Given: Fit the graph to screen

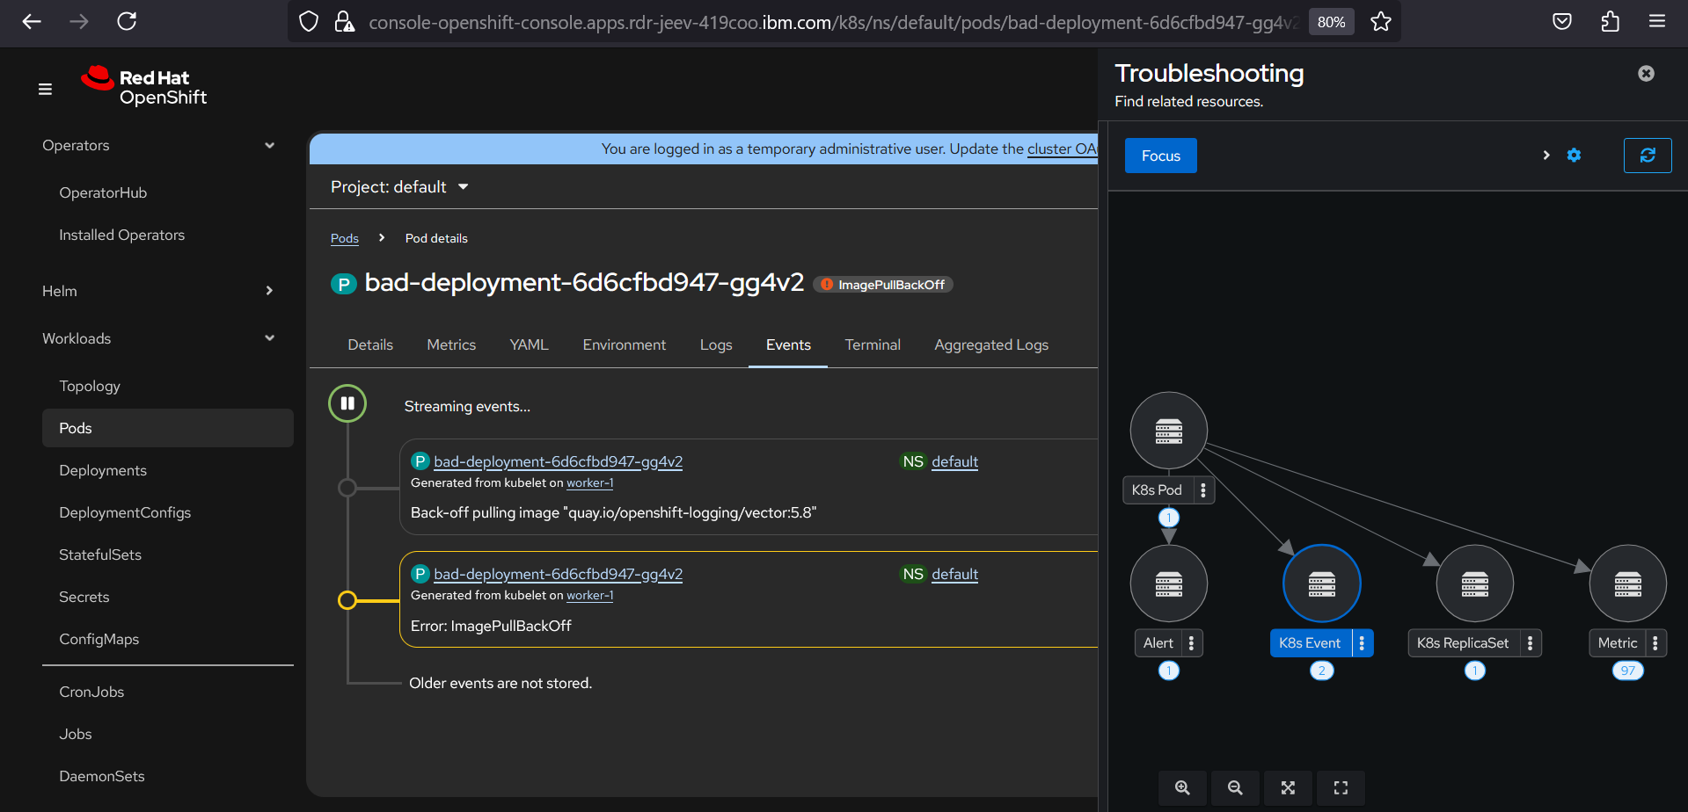Looking at the screenshot, I should pos(1288,788).
